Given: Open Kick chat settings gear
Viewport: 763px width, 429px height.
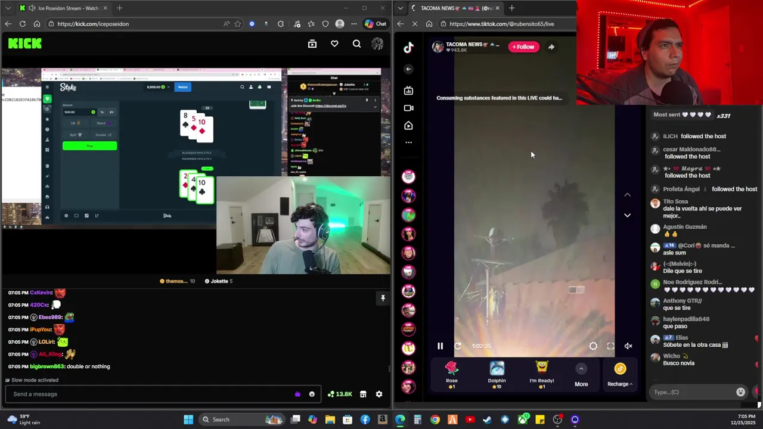Looking at the screenshot, I should [x=379, y=394].
